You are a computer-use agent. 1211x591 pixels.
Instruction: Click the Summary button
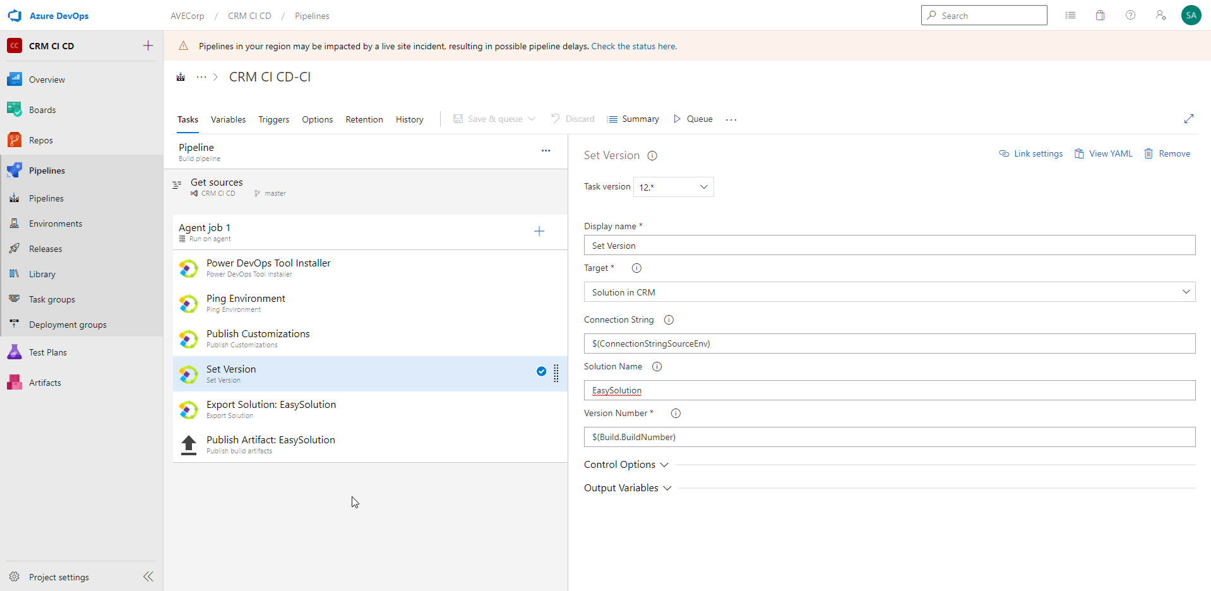[x=633, y=119]
